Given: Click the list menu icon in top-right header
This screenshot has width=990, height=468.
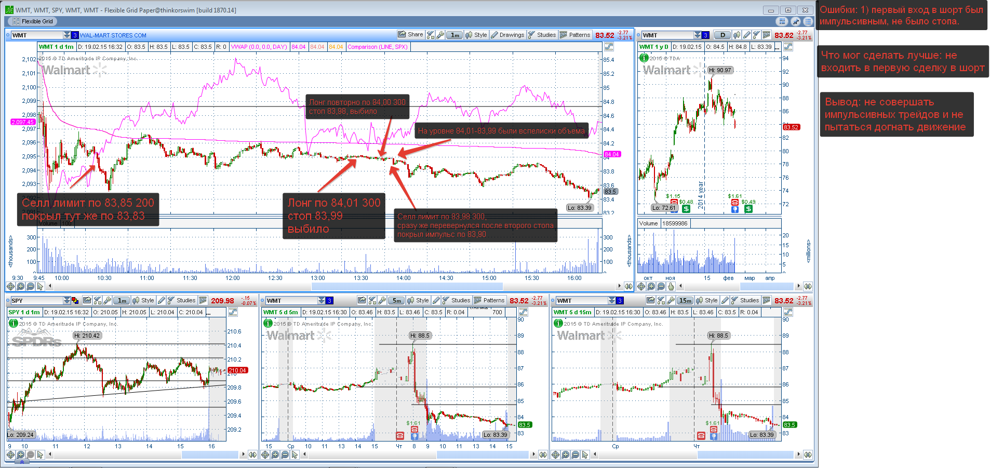Looking at the screenshot, I should click(808, 21).
